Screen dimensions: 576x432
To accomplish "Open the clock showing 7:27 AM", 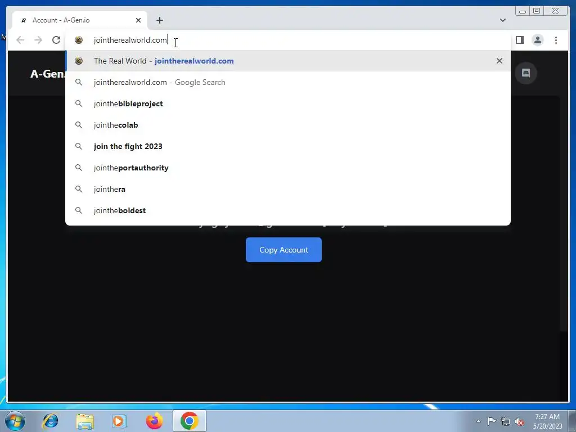I will coord(547,421).
